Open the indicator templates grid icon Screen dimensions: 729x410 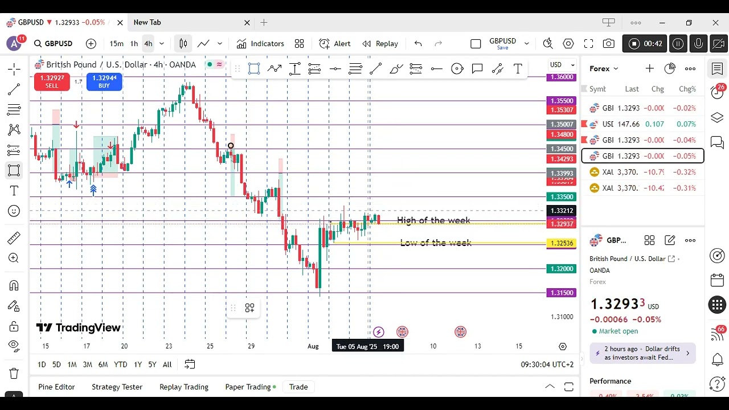tap(300, 44)
